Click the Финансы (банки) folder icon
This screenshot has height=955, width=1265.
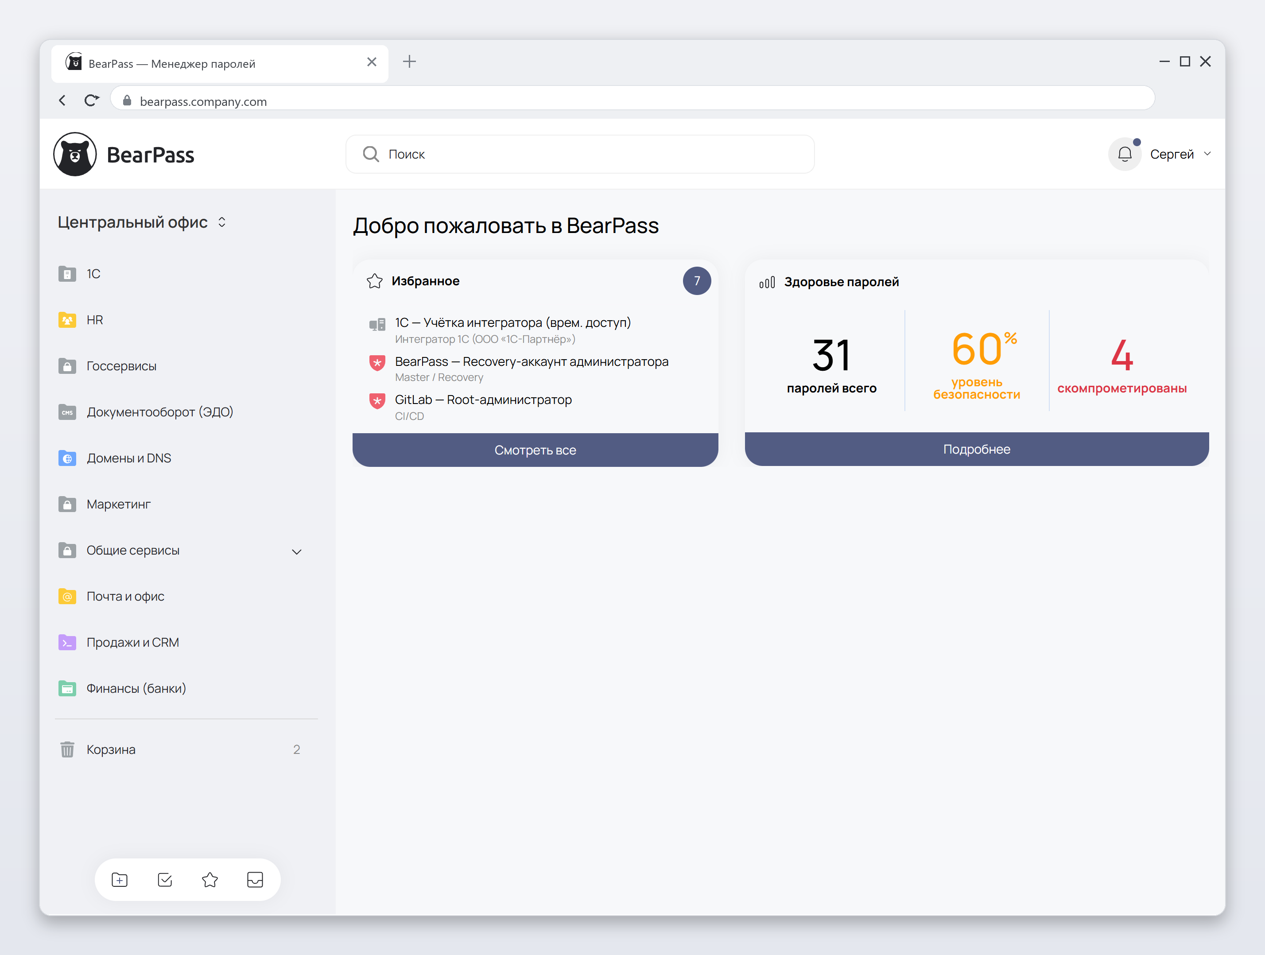[x=67, y=688]
